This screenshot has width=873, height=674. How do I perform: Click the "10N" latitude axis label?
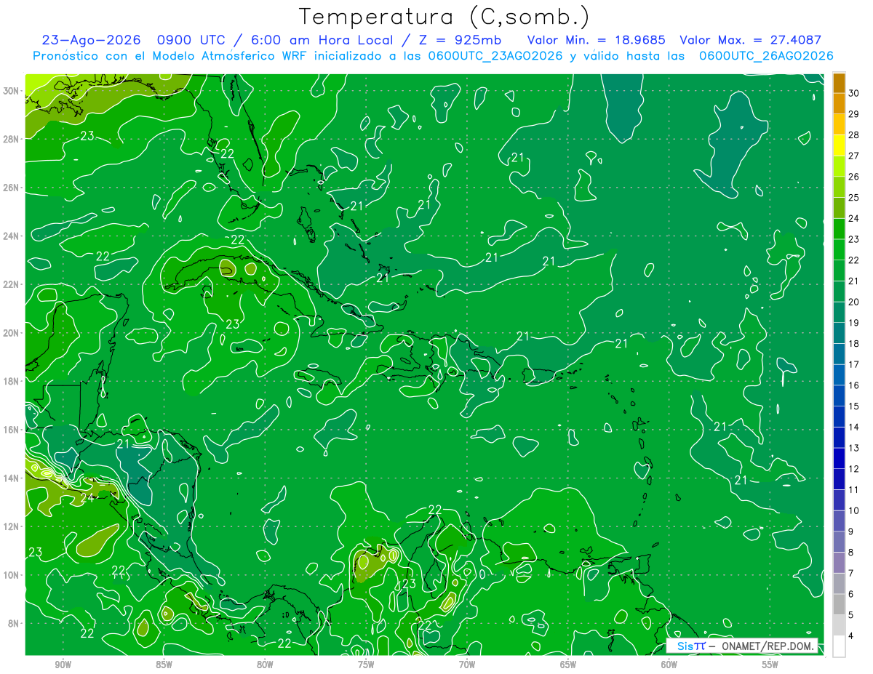[x=11, y=575]
